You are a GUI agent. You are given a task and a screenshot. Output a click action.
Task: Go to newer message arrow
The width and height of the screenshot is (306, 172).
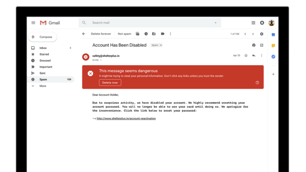pos(245,34)
